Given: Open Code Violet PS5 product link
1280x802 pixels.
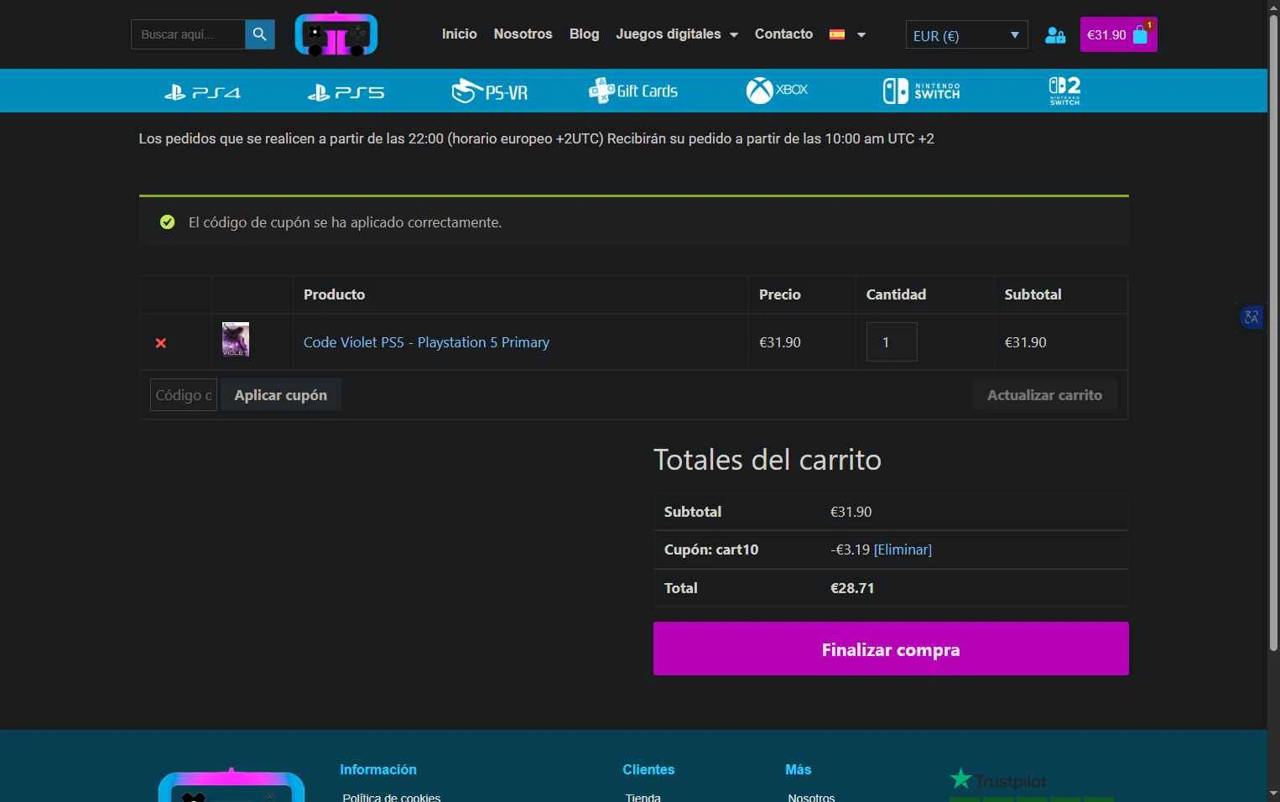Looking at the screenshot, I should pyautogui.click(x=426, y=342).
